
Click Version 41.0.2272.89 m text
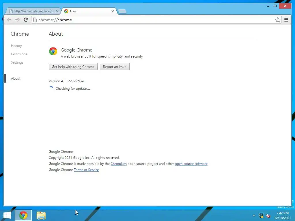(66, 81)
